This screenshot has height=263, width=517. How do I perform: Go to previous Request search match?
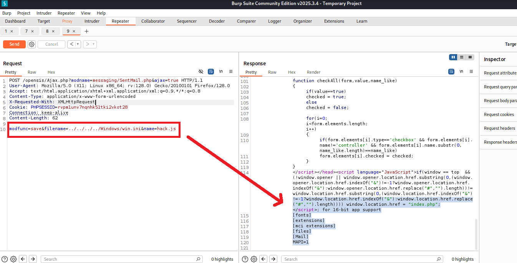click(x=23, y=259)
